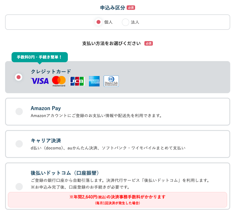Click the 口座登録のお手続き note line
The height and width of the screenshot is (212, 235).
[x=80, y=187]
